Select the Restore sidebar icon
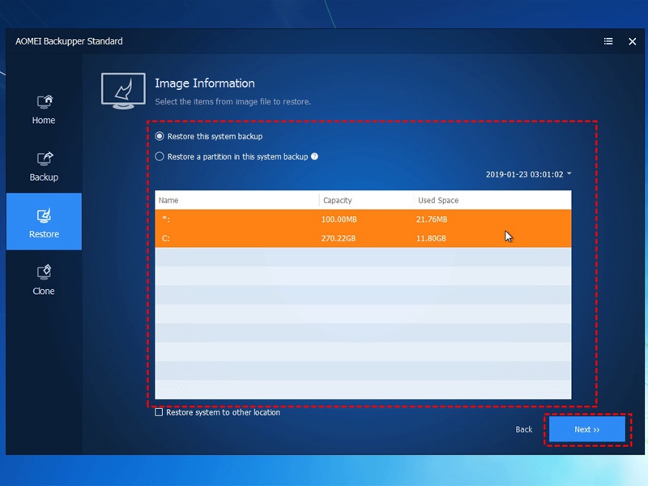648x486 pixels. click(x=45, y=215)
